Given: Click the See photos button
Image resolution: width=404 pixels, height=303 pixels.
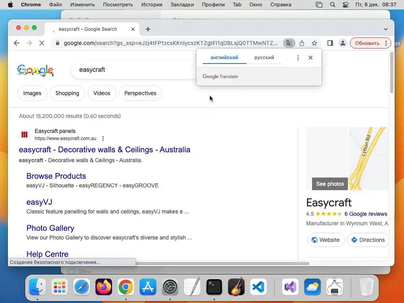Looking at the screenshot, I should (330, 184).
